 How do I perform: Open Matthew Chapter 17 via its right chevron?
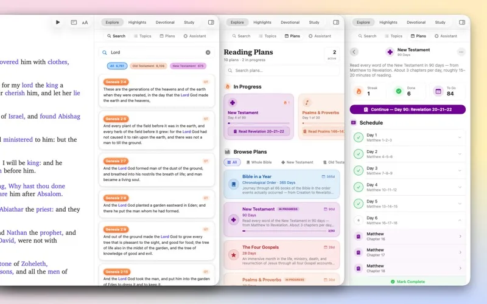click(x=460, y=252)
